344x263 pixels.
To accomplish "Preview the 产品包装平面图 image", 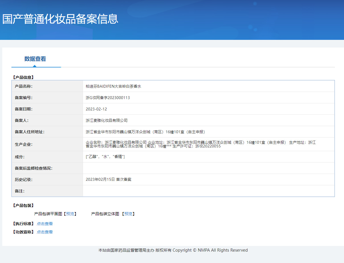I will (x=70, y=214).
